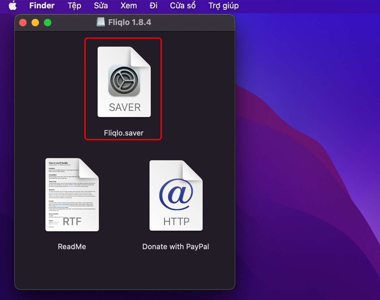Open the Finder menu
Viewport: 380px width, 300px height.
(42, 6)
